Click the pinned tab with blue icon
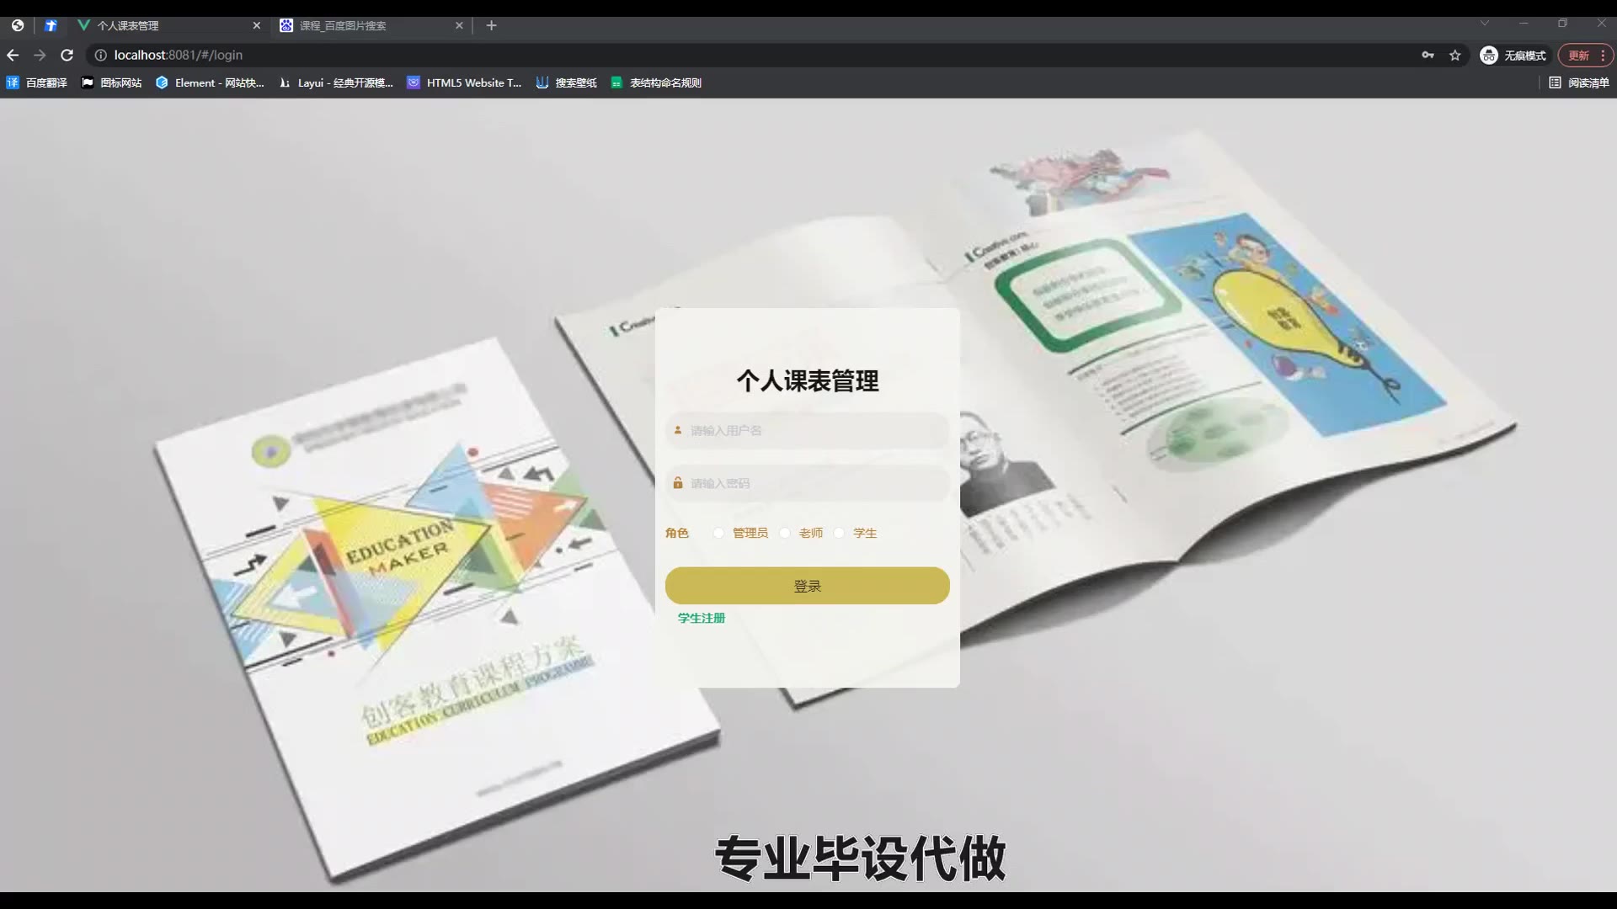 (x=51, y=25)
